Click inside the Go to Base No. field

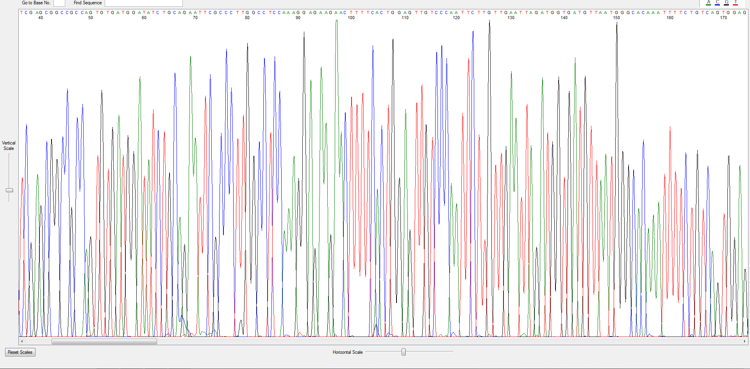[59, 3]
